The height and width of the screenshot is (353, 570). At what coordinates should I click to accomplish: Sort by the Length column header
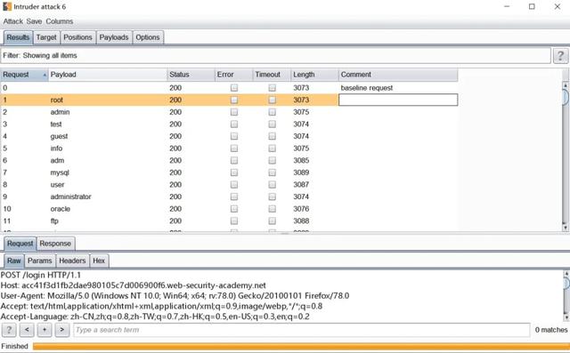tap(314, 75)
